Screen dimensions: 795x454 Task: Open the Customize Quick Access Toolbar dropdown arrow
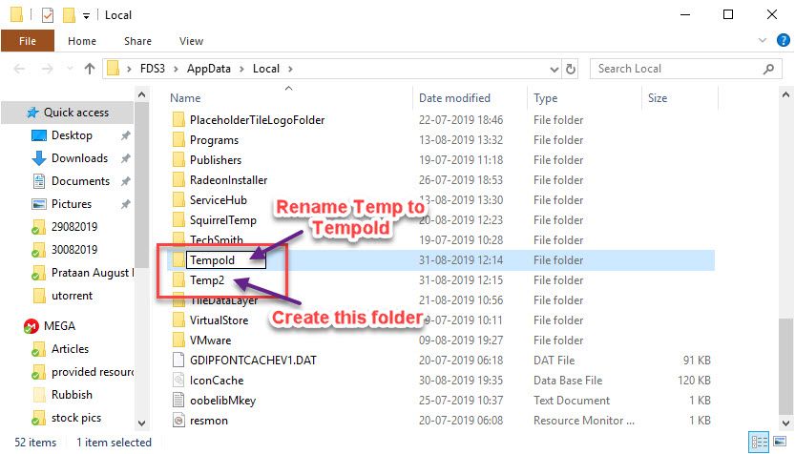pos(86,16)
